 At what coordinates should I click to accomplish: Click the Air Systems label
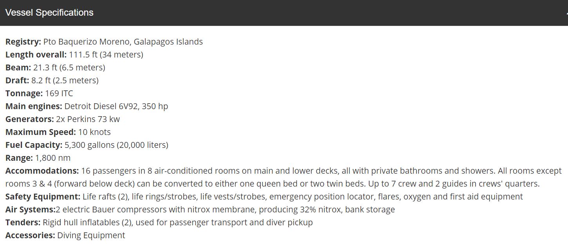(x=31, y=210)
